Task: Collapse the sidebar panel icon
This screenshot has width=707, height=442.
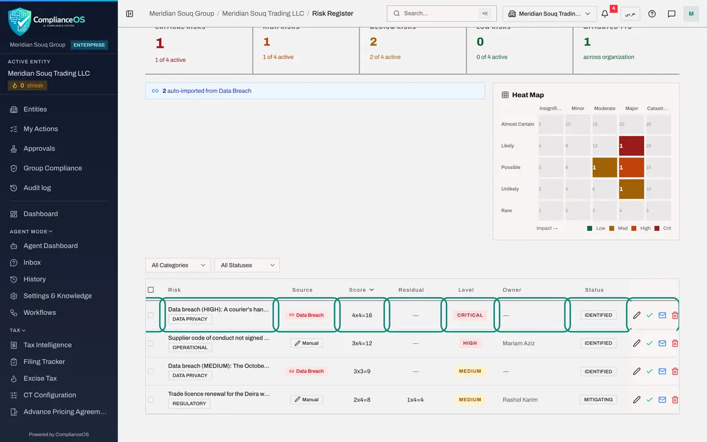Action: coord(130,14)
